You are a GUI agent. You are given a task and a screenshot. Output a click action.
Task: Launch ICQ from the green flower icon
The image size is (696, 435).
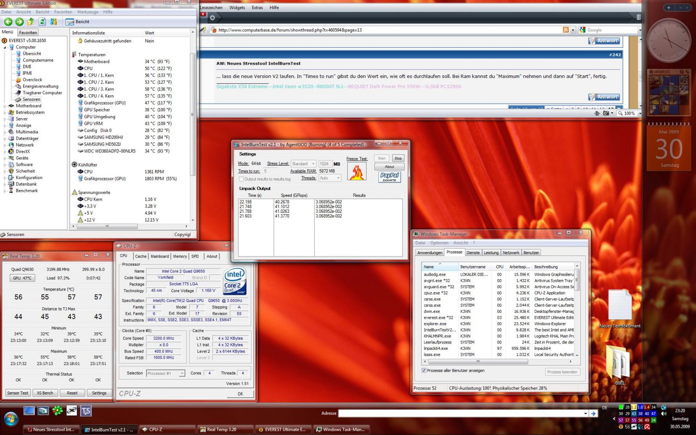tap(58, 411)
